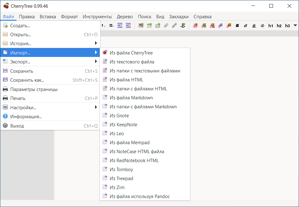This screenshot has width=299, height=207.
Task: Click the insert anchor icon
Action: pyautogui.click(x=183, y=25)
